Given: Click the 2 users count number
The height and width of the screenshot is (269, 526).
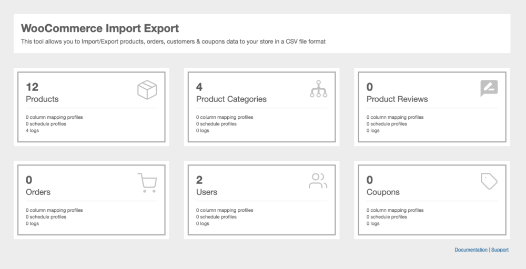Looking at the screenshot, I should click(199, 180).
